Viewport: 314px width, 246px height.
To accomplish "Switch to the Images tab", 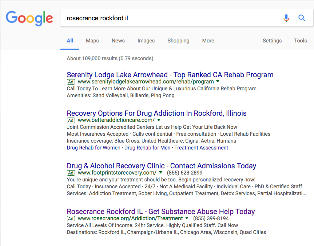I will pyautogui.click(x=146, y=41).
